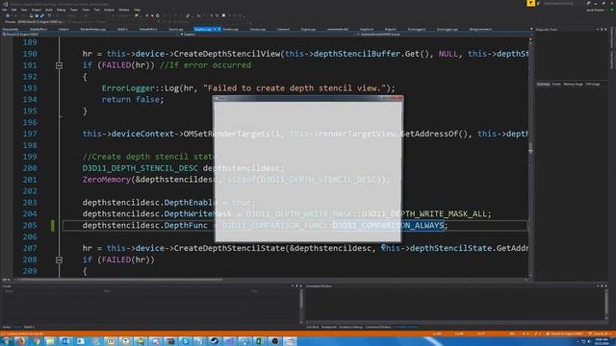Open Firefox from the taskbar

pos(21,341)
